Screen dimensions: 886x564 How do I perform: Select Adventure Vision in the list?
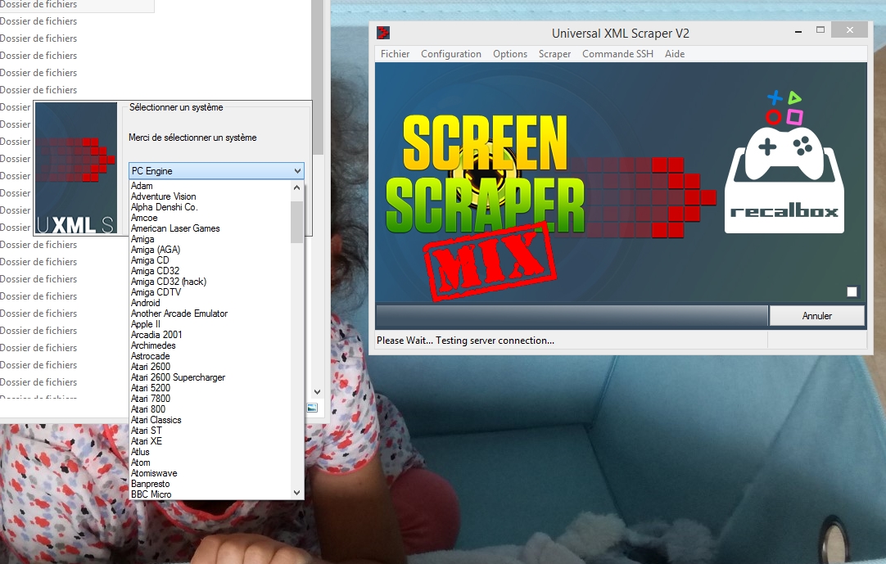(210, 196)
